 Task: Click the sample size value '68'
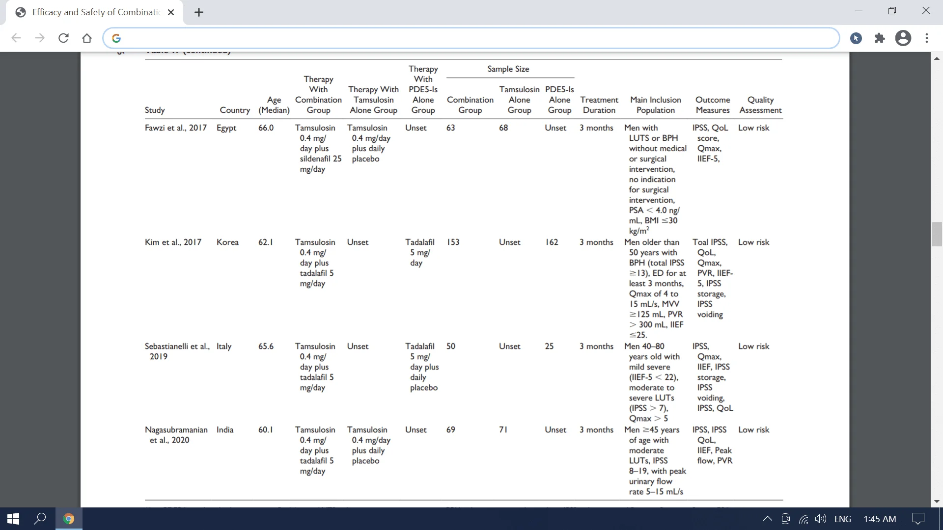tap(503, 128)
